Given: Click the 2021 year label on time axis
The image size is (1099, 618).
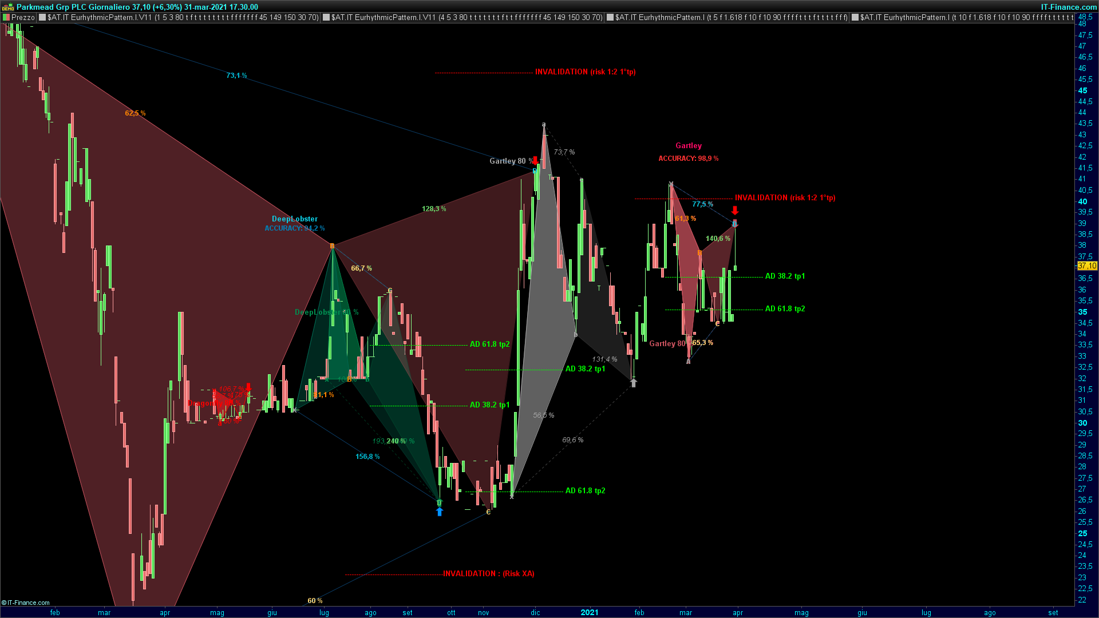Looking at the screenshot, I should click(x=590, y=612).
